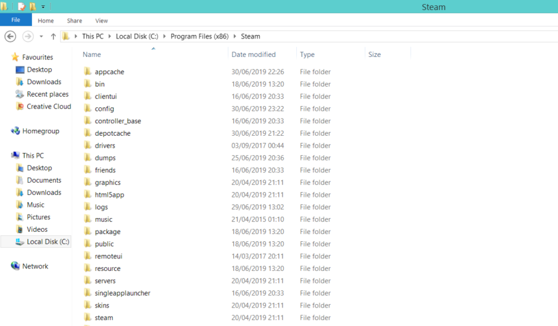This screenshot has height=326, width=558.
Task: Select the steam folder name
Action: tap(104, 318)
